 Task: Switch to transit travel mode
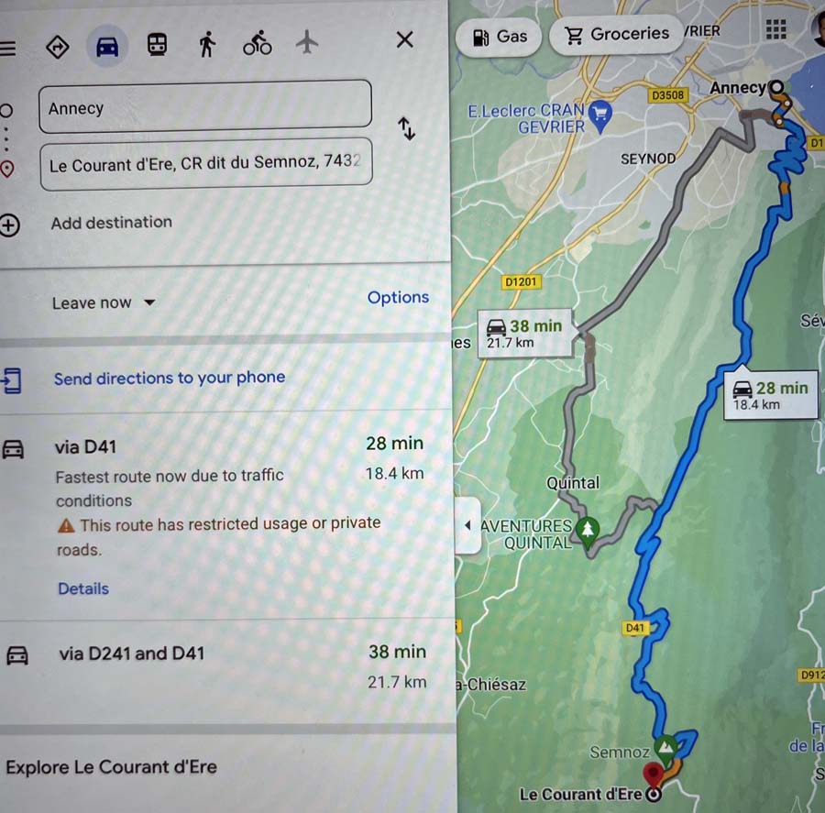157,45
